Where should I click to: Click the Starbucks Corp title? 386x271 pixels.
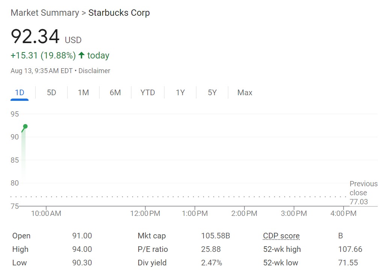point(119,13)
